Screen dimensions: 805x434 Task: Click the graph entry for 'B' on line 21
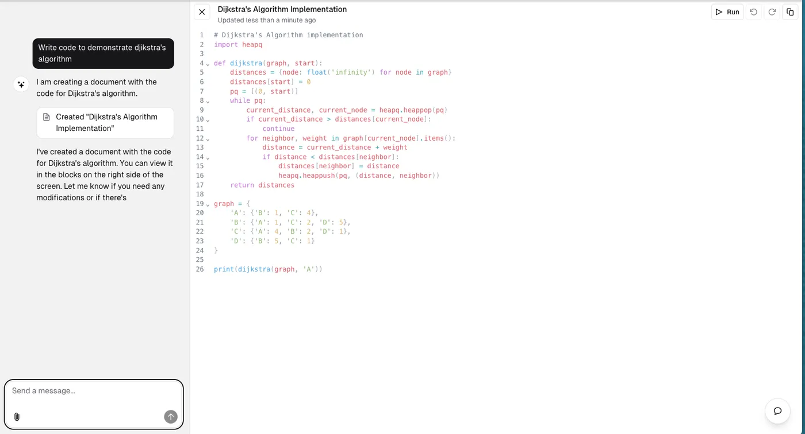(x=290, y=222)
